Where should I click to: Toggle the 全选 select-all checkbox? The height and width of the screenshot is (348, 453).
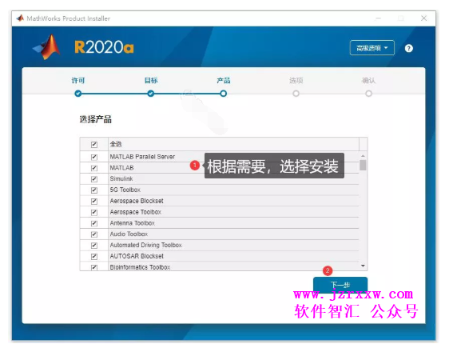(x=94, y=144)
